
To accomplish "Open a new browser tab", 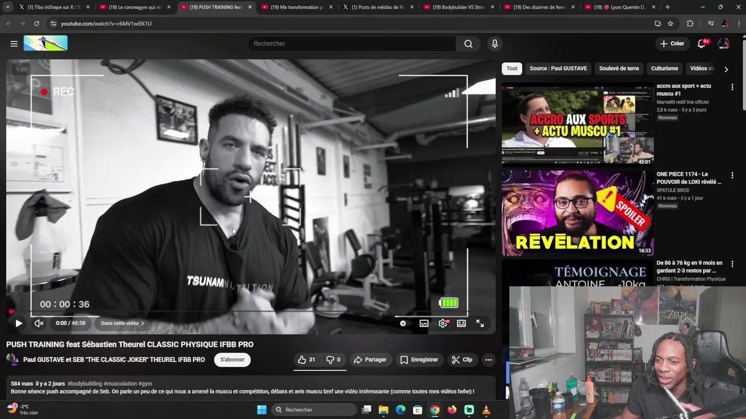I will pos(668,7).
